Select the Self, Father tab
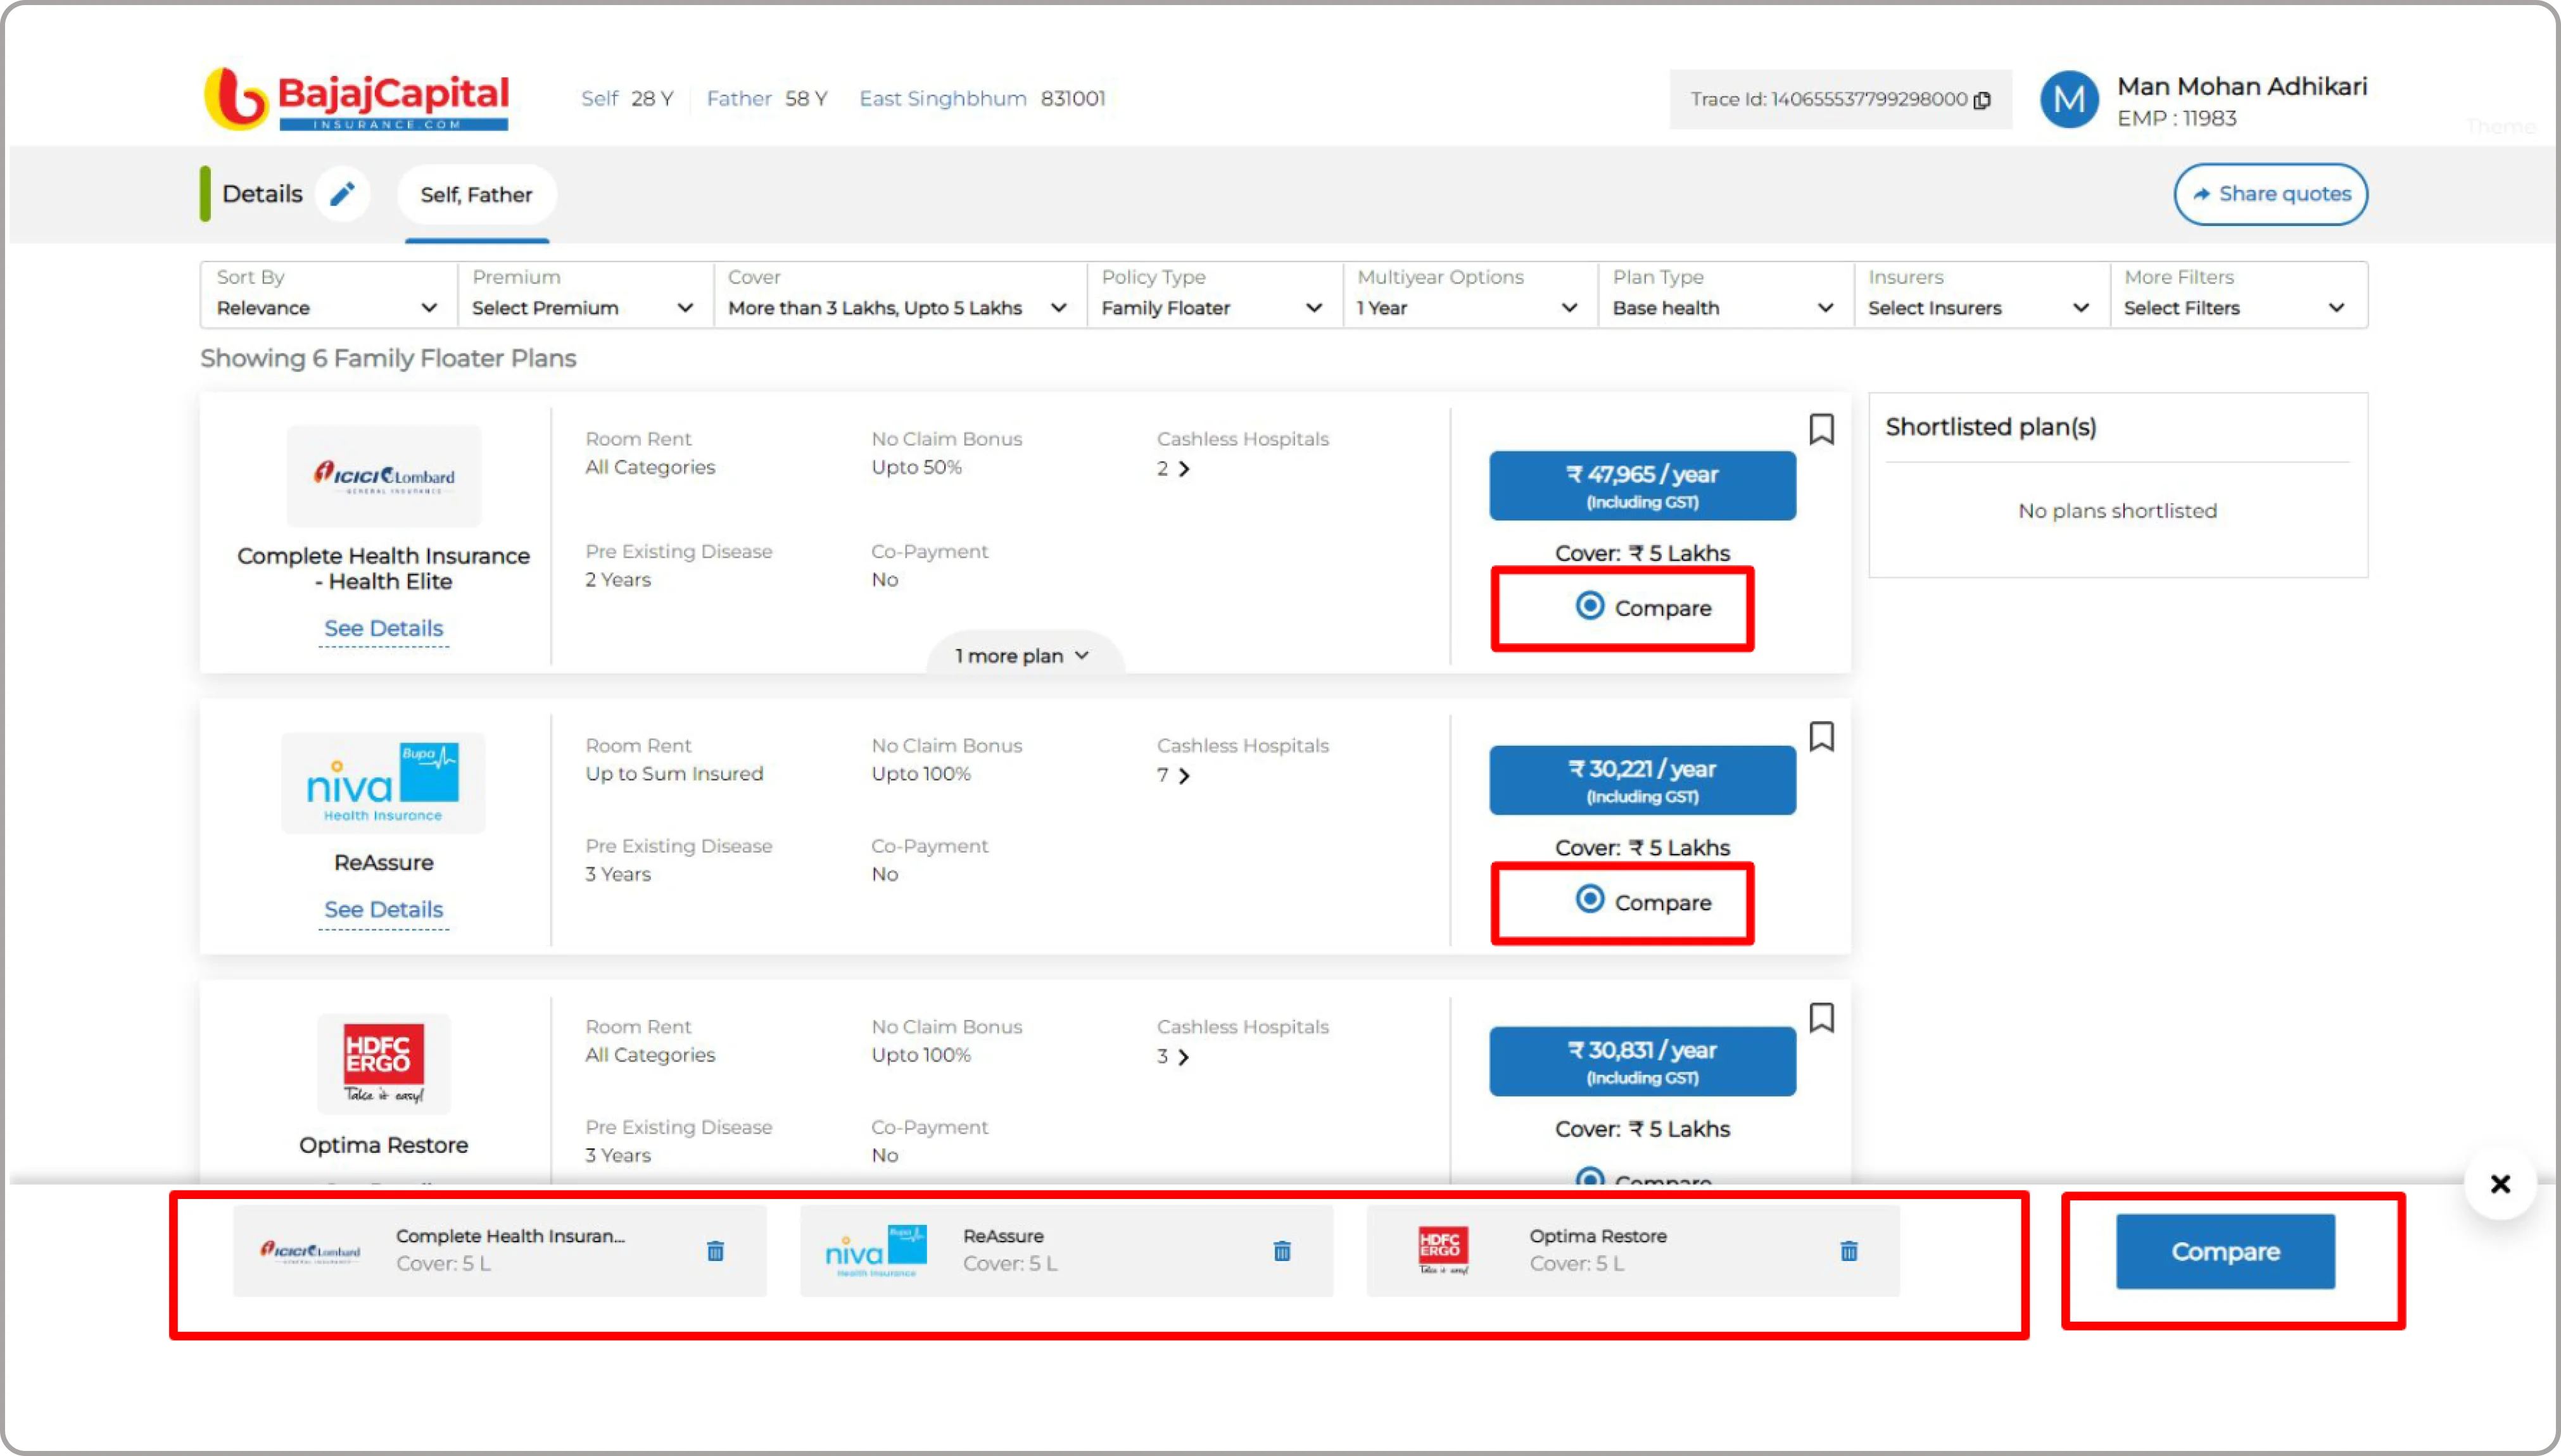Image resolution: width=2561 pixels, height=1456 pixels. tap(476, 195)
